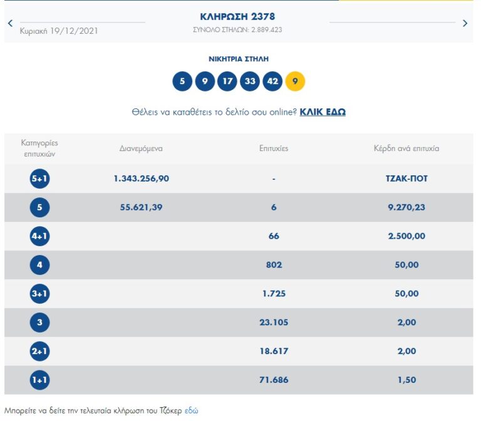Select winning number ball 17
Image resolution: width=481 pixels, height=421 pixels.
tap(227, 81)
